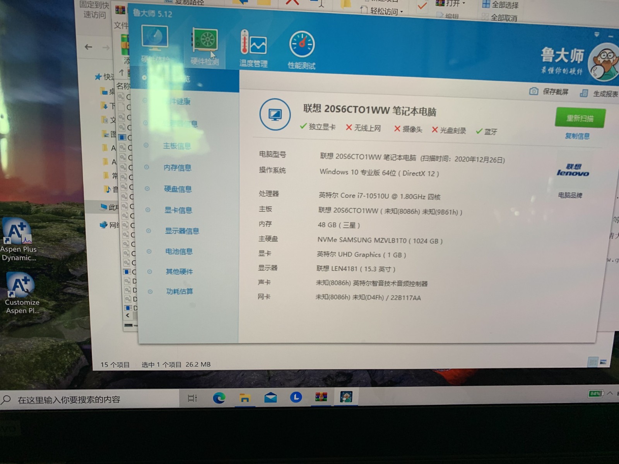Select 显示器信息 in the sidebar
619x464 pixels.
coord(182,231)
